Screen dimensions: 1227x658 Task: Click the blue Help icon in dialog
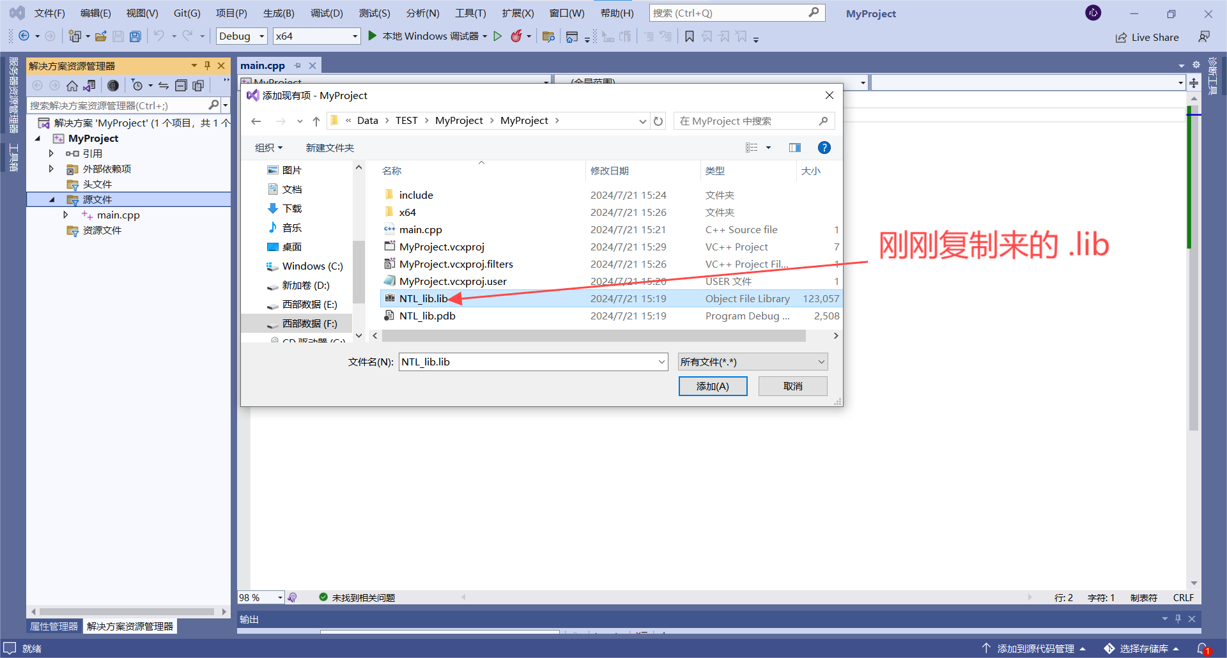tap(824, 148)
